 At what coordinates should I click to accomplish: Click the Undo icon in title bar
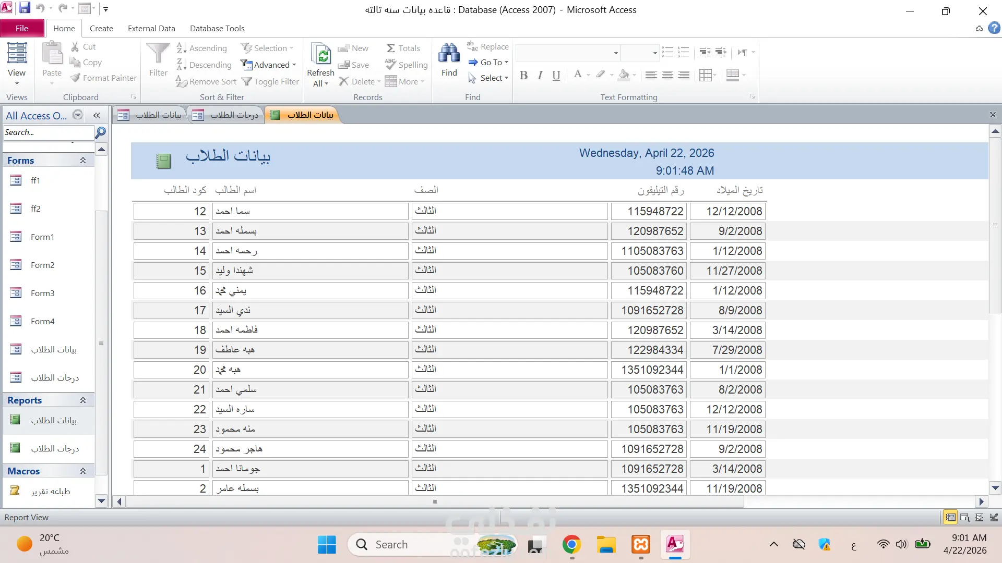[x=40, y=8]
